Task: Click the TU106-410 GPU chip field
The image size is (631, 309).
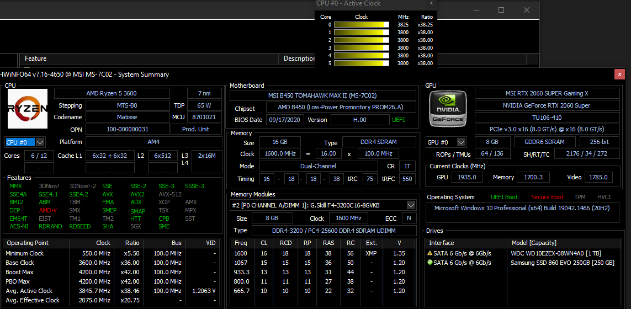Action: 547,118
